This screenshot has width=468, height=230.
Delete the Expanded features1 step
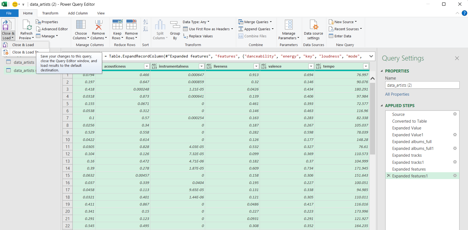click(x=389, y=176)
